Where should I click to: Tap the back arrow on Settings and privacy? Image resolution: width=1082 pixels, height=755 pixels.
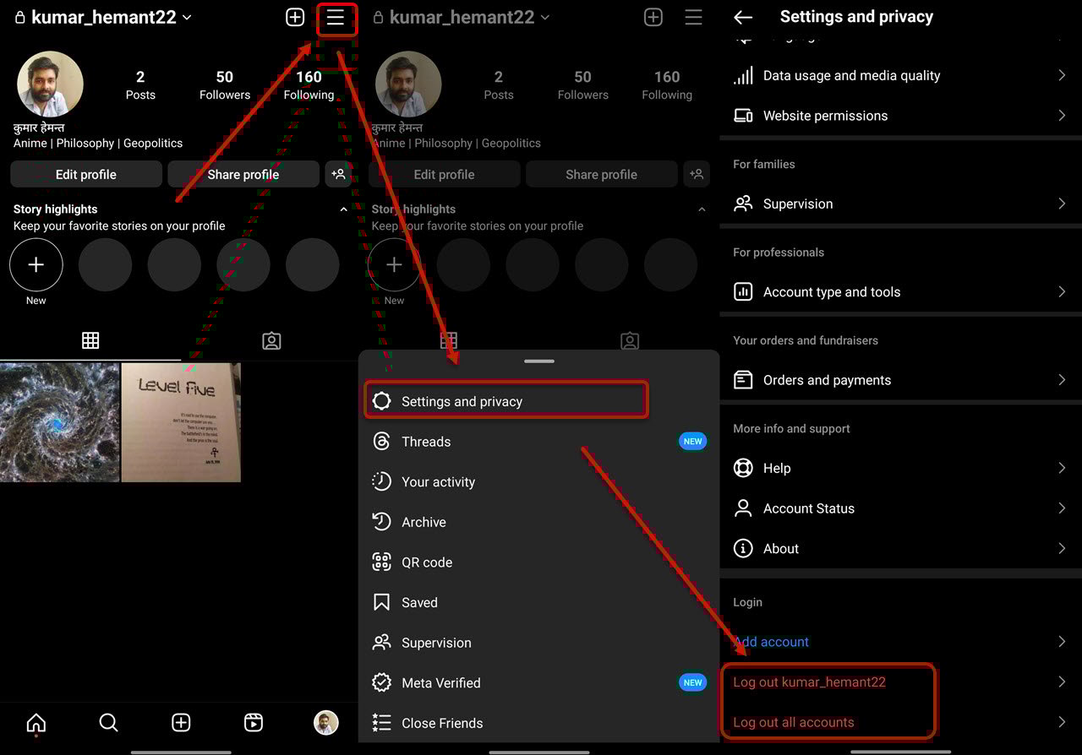744,17
